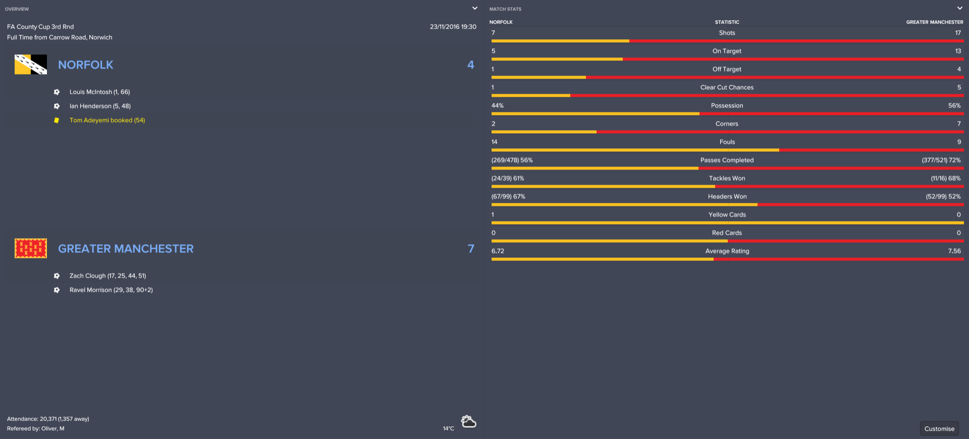Click the Greater Manchester crest icon
The width and height of the screenshot is (969, 439).
point(31,248)
